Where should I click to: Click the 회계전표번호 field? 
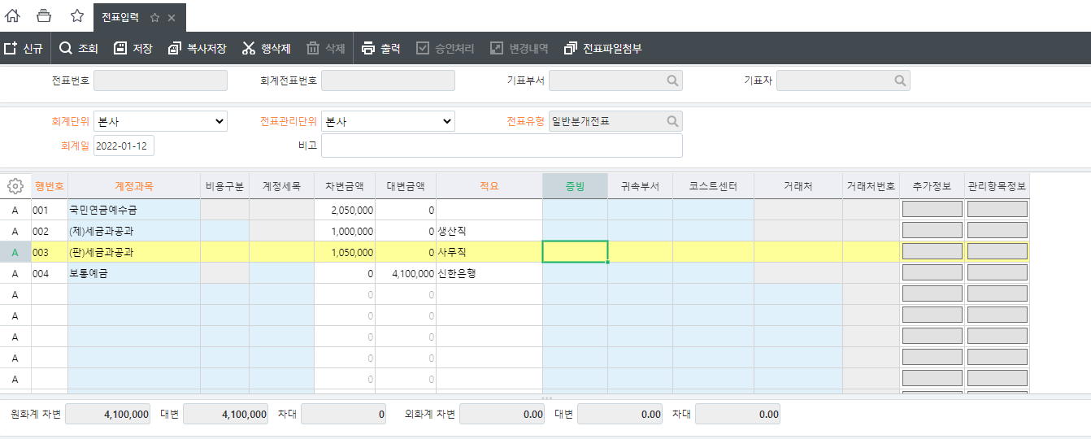click(388, 80)
